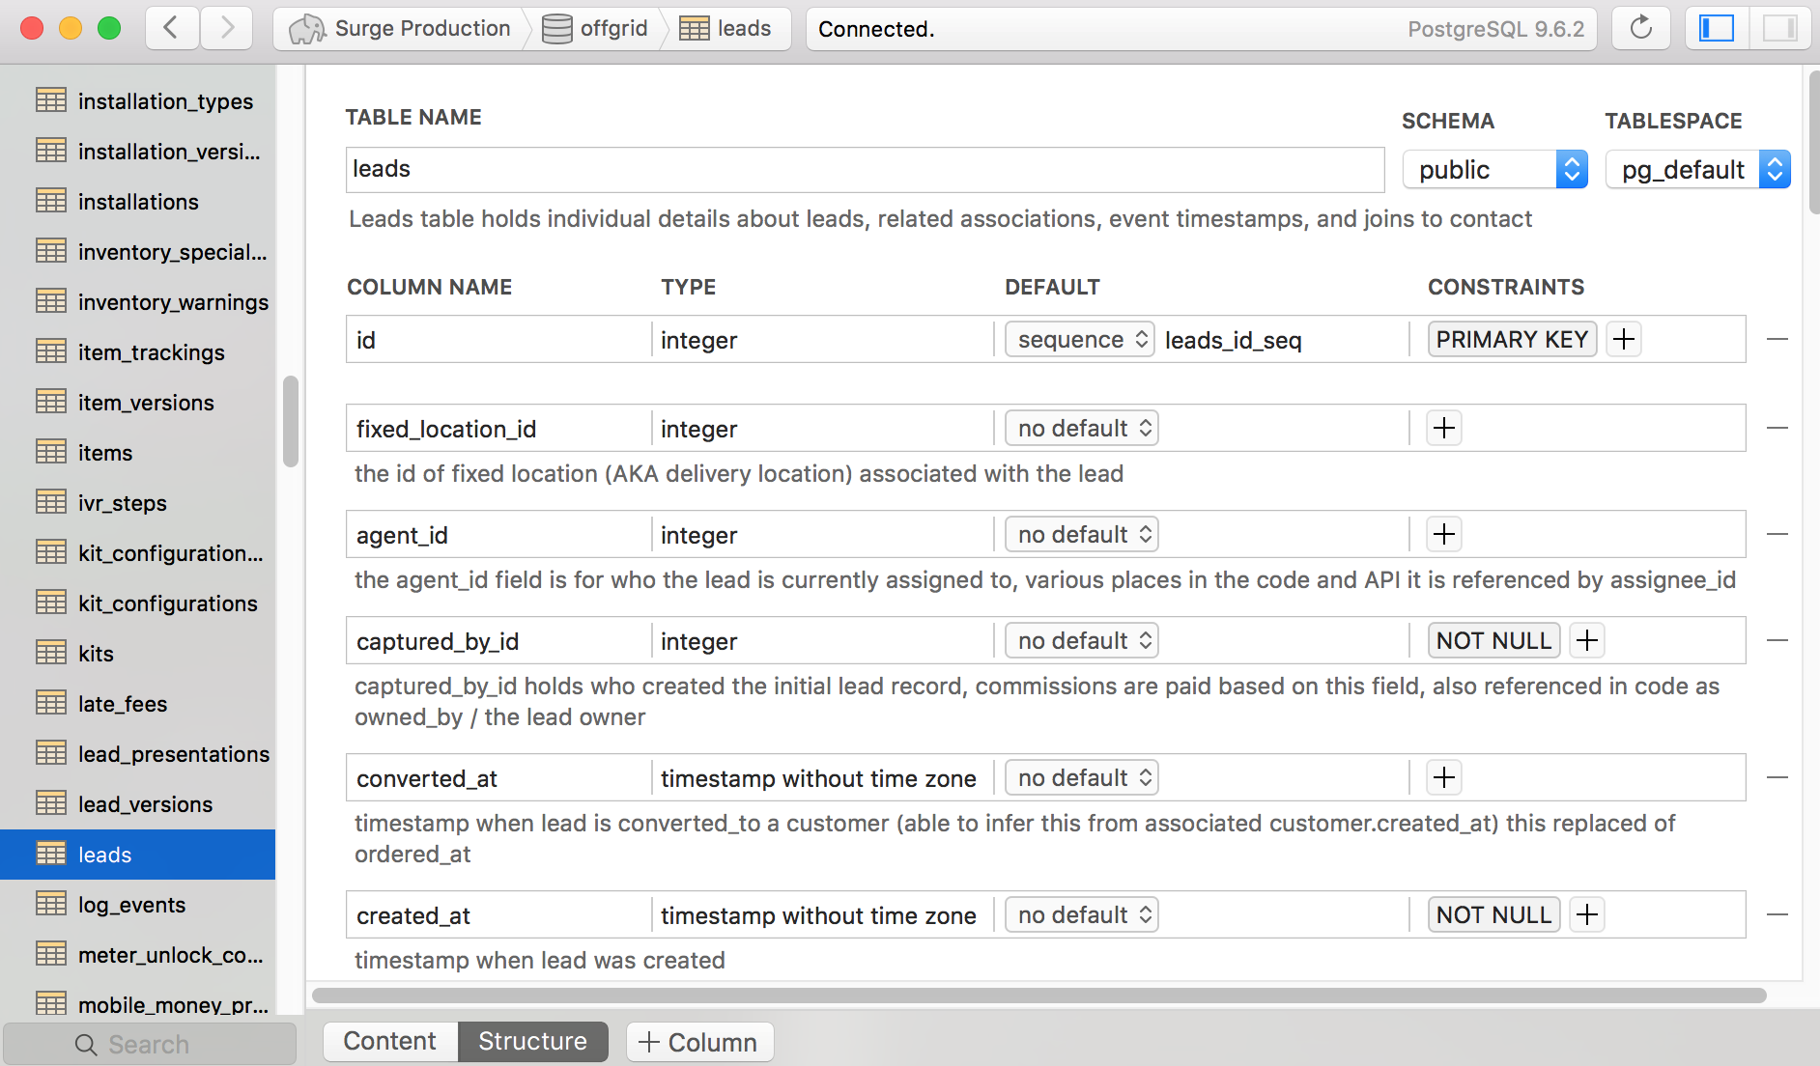Image resolution: width=1820 pixels, height=1066 pixels.
Task: Select the inventory_warnings table
Action: tap(138, 301)
